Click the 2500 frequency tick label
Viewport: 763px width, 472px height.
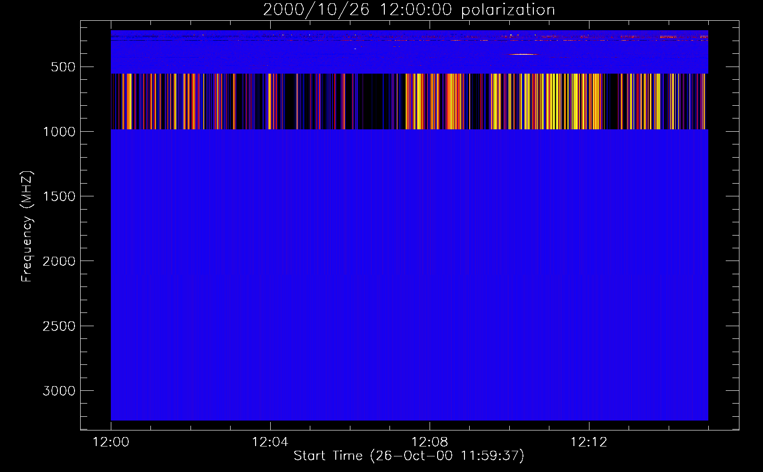(x=59, y=326)
